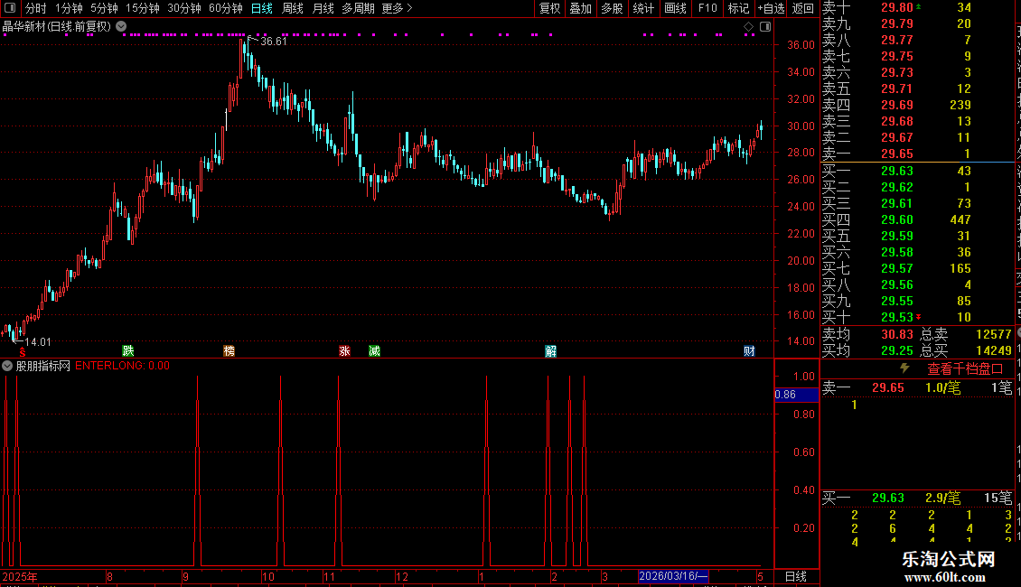This screenshot has height=587, width=1021.
Task: Click the 14.01 low price label
Action: 37,341
